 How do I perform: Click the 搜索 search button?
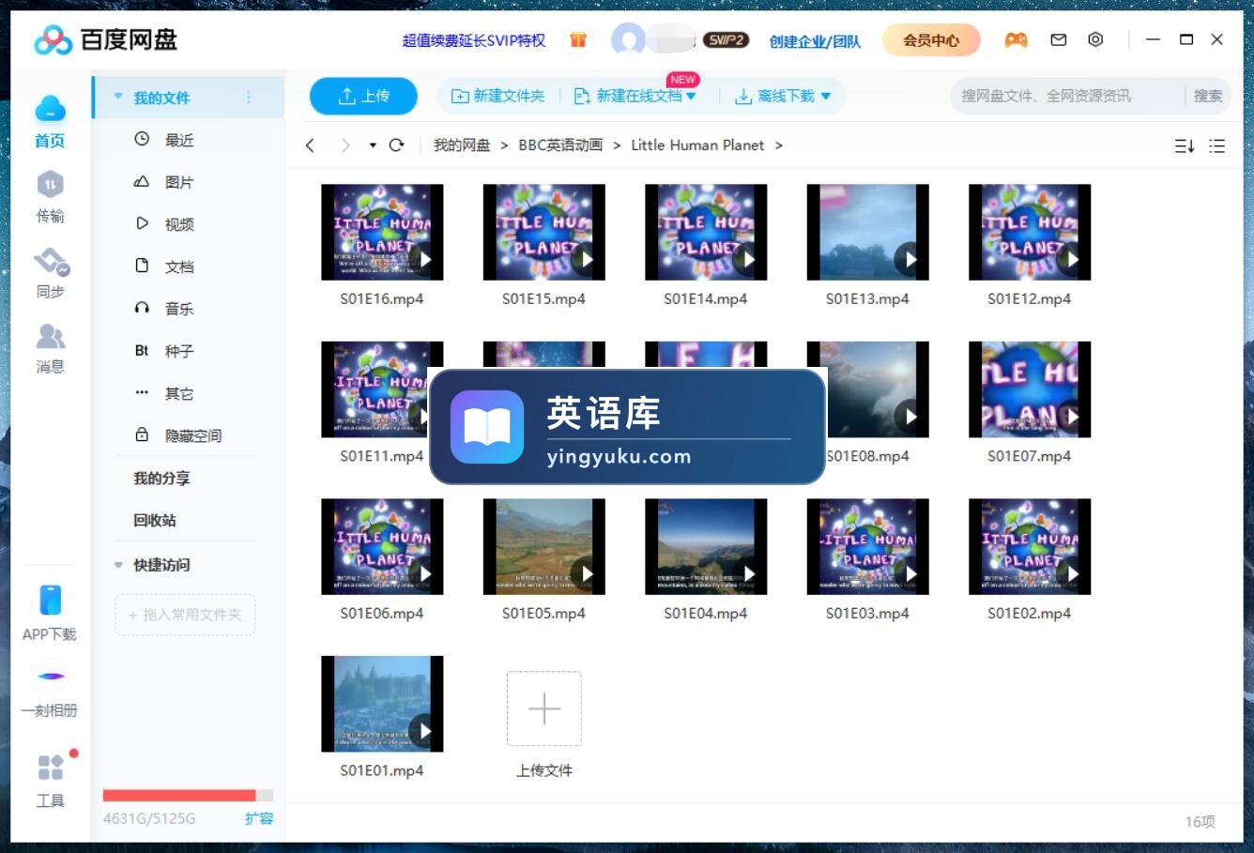(x=1208, y=96)
